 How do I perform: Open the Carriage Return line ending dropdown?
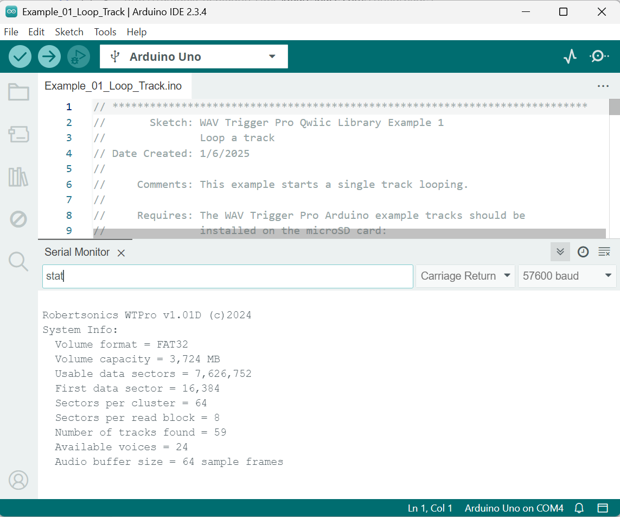(465, 276)
